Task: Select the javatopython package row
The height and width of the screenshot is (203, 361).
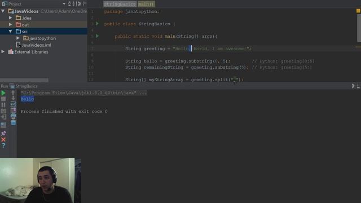Action: pos(43,38)
